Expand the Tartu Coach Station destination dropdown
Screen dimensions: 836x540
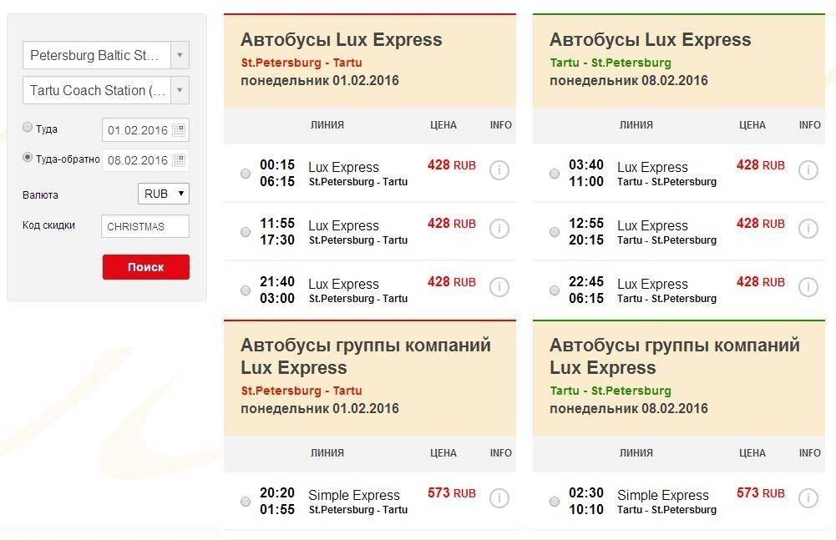coord(180,90)
